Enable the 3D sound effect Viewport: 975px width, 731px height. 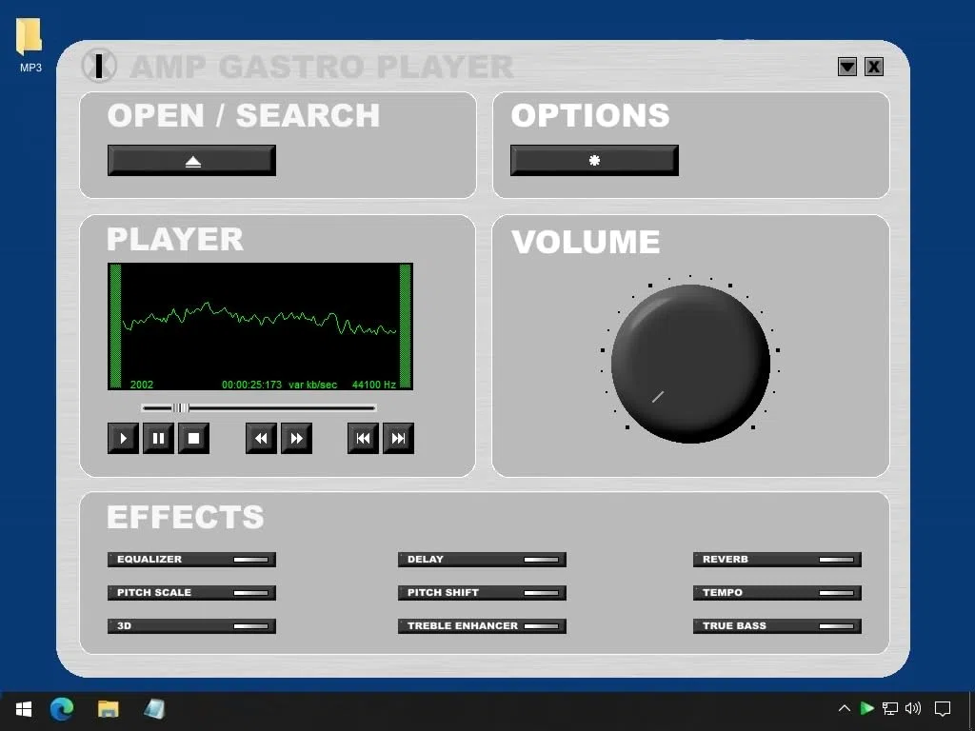[x=191, y=626]
